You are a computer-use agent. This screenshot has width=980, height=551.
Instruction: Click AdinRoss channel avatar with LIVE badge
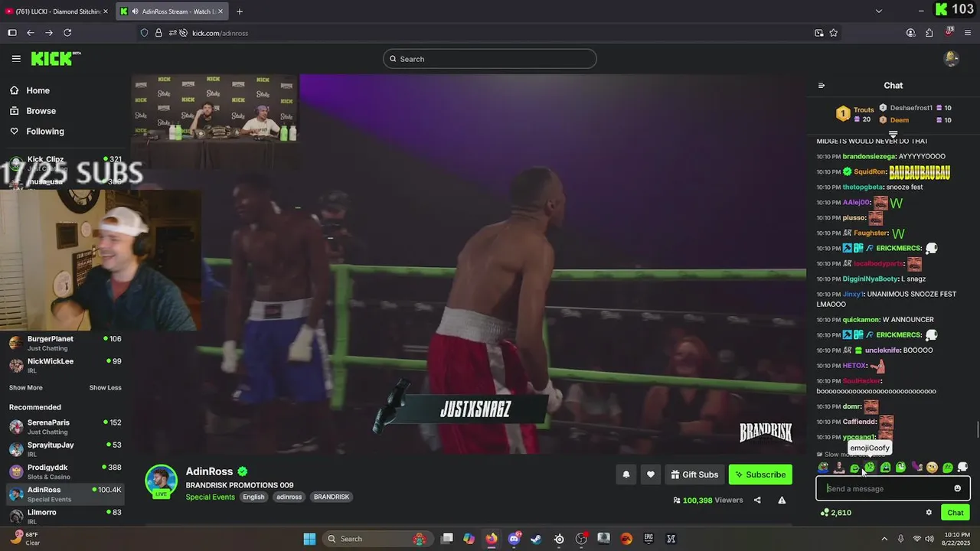162,482
